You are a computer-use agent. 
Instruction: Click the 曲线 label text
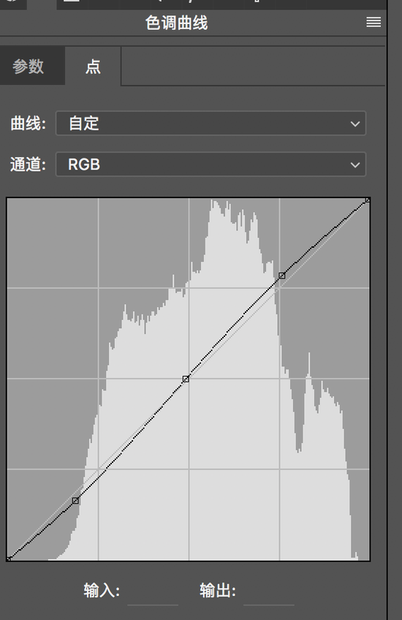pos(28,124)
